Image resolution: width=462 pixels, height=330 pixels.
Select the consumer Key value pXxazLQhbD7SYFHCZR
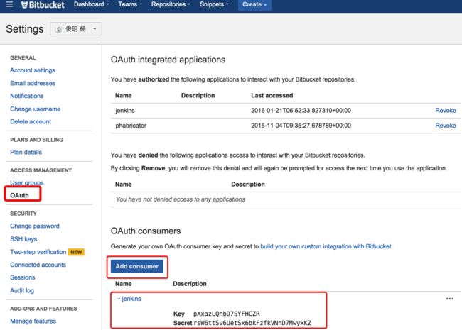pyautogui.click(x=227, y=314)
